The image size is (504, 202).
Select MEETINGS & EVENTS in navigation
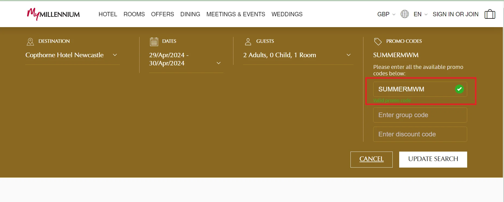point(236,14)
